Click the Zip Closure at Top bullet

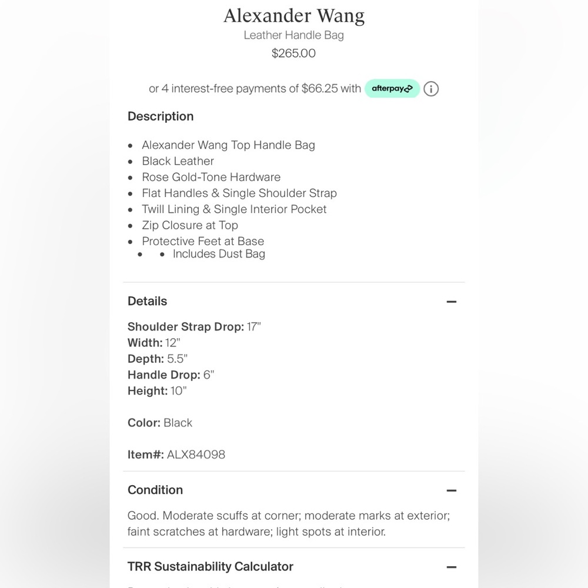pyautogui.click(x=190, y=225)
